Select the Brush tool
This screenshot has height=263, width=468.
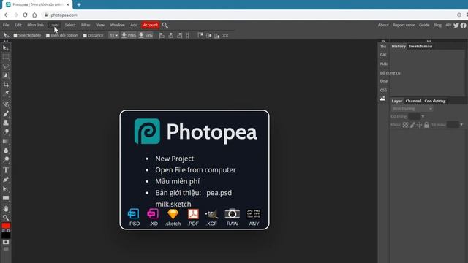click(6, 114)
